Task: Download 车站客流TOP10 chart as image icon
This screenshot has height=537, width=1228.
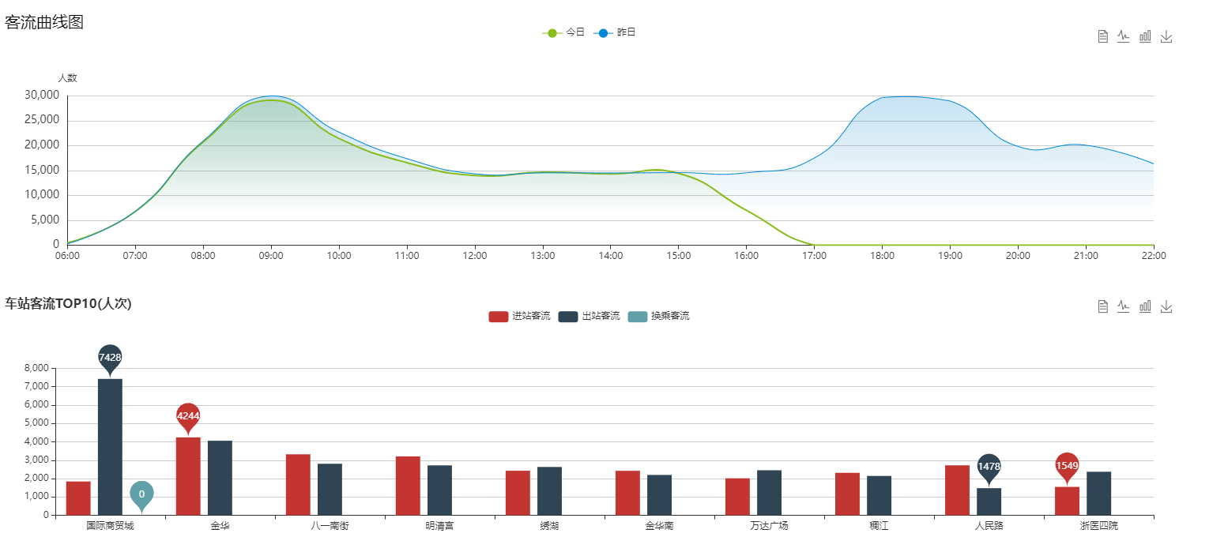Action: (x=1166, y=306)
